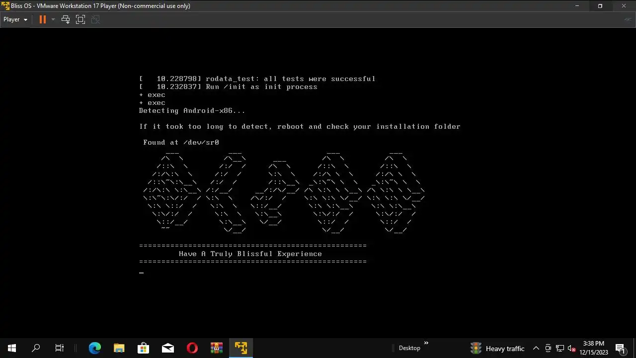Select the active VMware Player taskbar icon
This screenshot has width=636, height=358.
click(x=241, y=348)
